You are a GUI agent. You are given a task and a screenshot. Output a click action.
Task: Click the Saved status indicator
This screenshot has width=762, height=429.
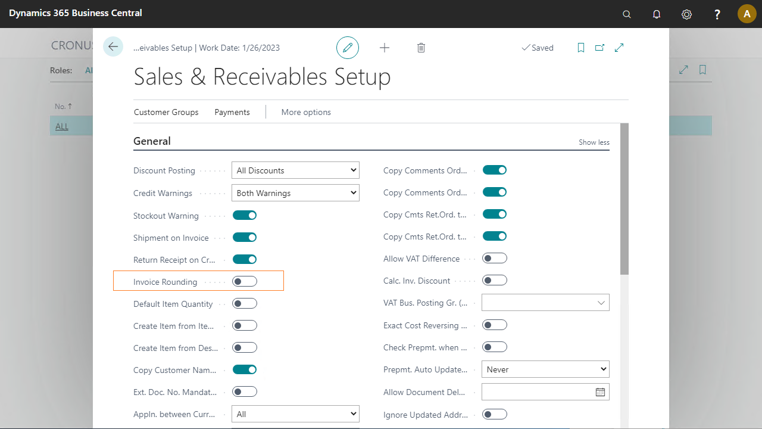[538, 48]
